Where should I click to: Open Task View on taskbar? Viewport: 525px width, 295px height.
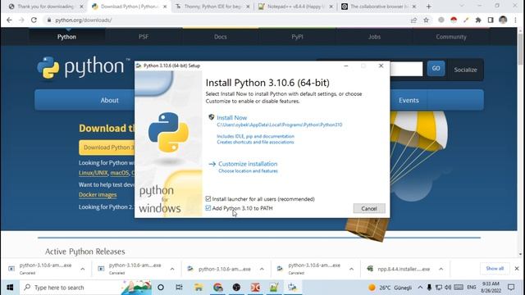point(179,288)
